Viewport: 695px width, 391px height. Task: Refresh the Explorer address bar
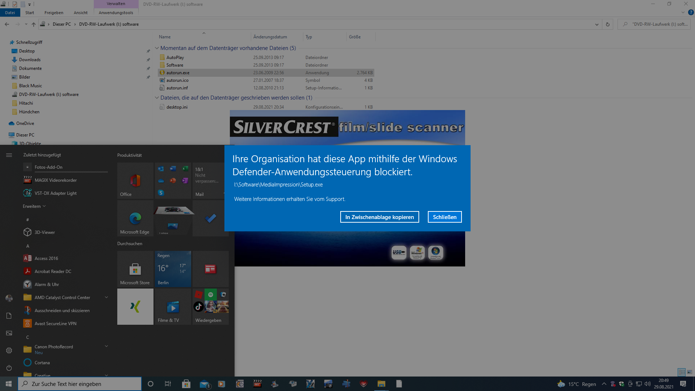click(608, 24)
